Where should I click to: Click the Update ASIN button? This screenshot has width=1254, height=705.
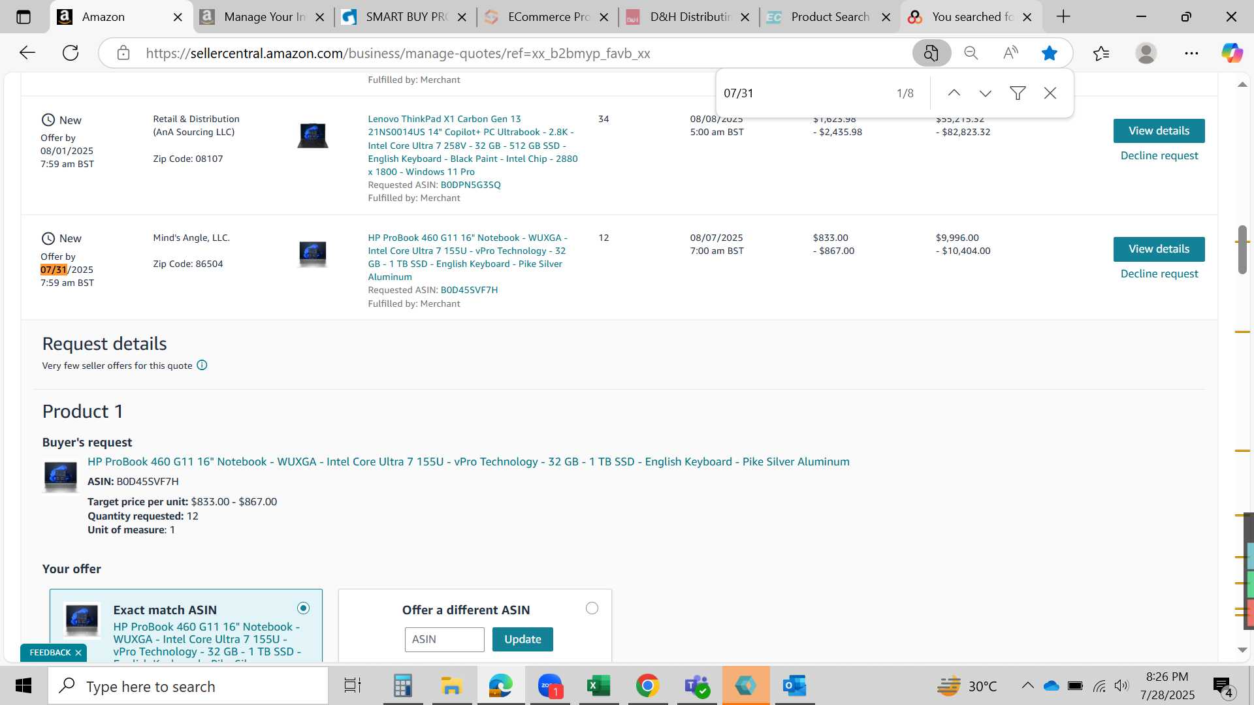click(x=522, y=639)
